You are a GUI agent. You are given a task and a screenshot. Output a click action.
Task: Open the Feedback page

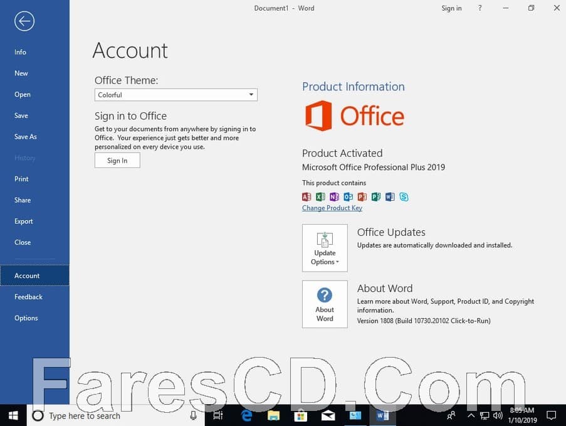click(28, 297)
